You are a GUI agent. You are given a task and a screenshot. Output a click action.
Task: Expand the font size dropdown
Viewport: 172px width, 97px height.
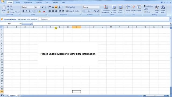[x=40, y=7]
